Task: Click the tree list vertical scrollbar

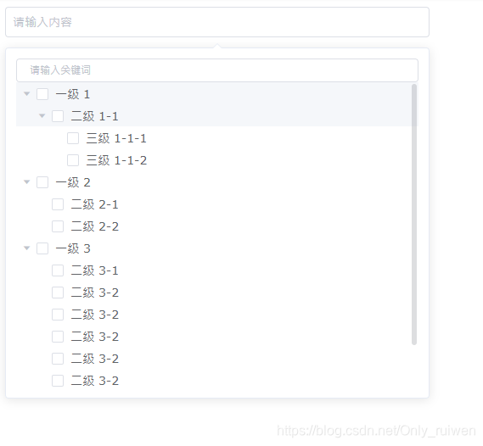Action: (414, 215)
